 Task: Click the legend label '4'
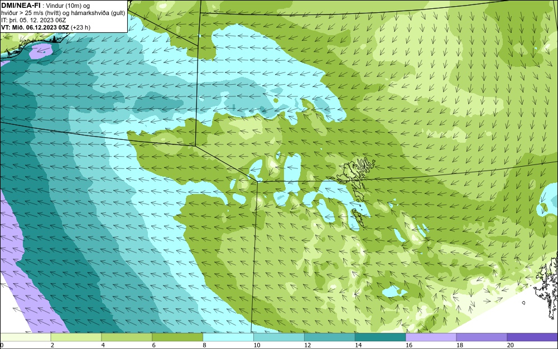pyautogui.click(x=103, y=345)
